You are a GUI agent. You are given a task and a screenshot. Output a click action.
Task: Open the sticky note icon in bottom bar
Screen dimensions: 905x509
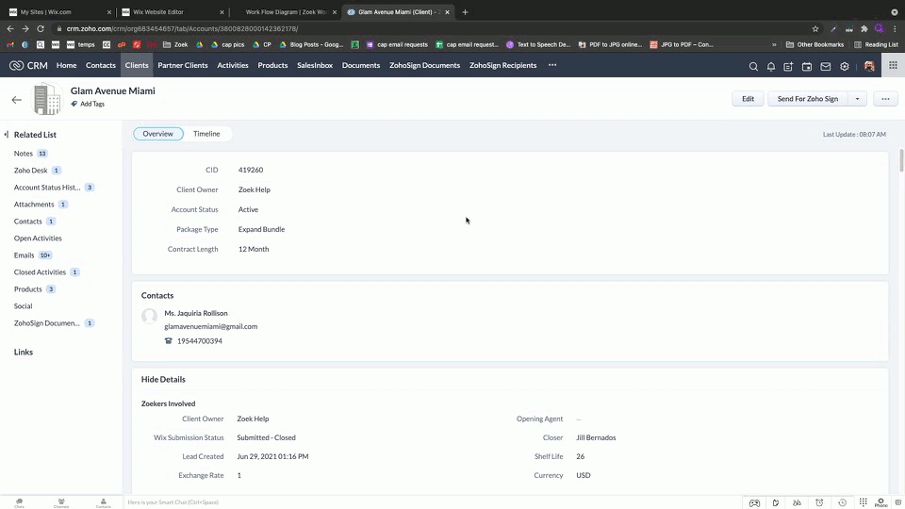776,502
